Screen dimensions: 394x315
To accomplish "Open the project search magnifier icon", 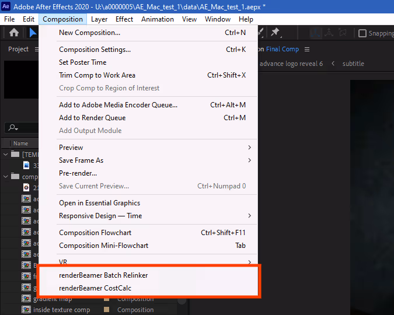I will point(13,128).
